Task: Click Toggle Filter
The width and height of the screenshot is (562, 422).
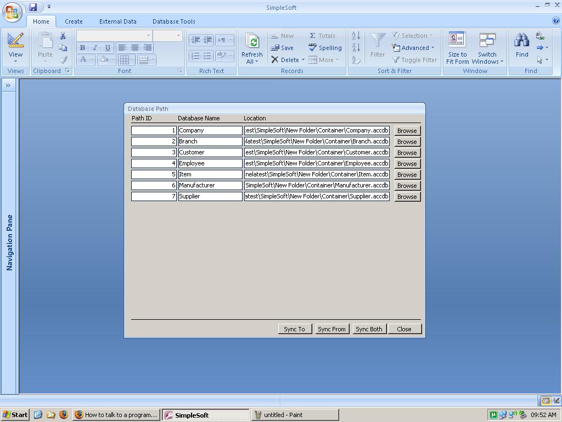Action: point(414,60)
